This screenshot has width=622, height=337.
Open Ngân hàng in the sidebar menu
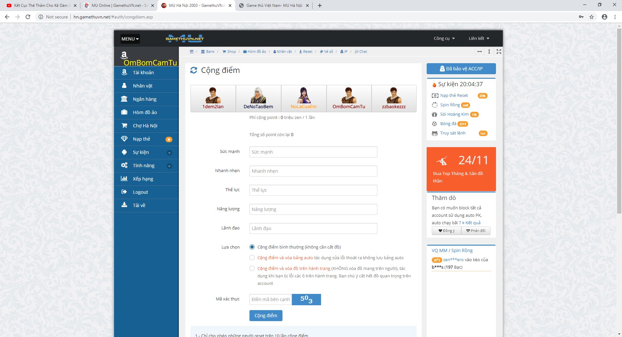(144, 99)
